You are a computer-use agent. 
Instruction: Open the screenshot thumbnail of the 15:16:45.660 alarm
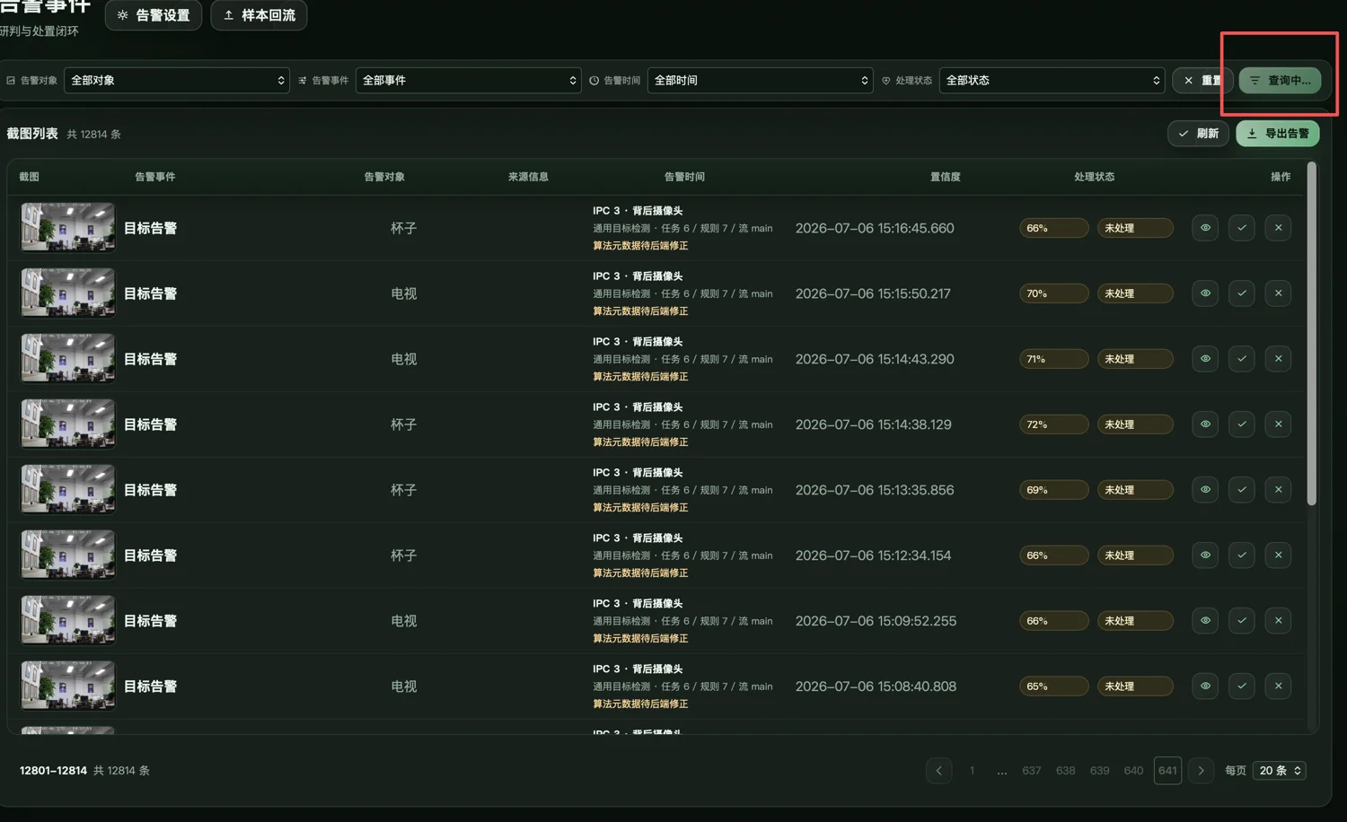pyautogui.click(x=68, y=227)
